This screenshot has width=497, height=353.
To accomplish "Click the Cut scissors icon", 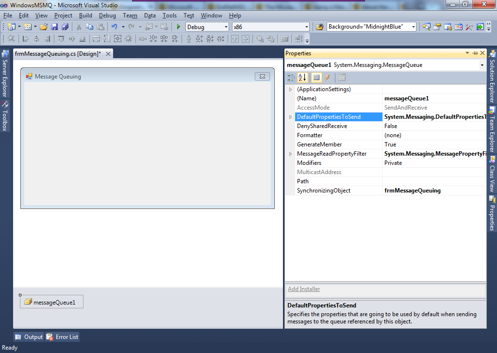I will click(79, 27).
